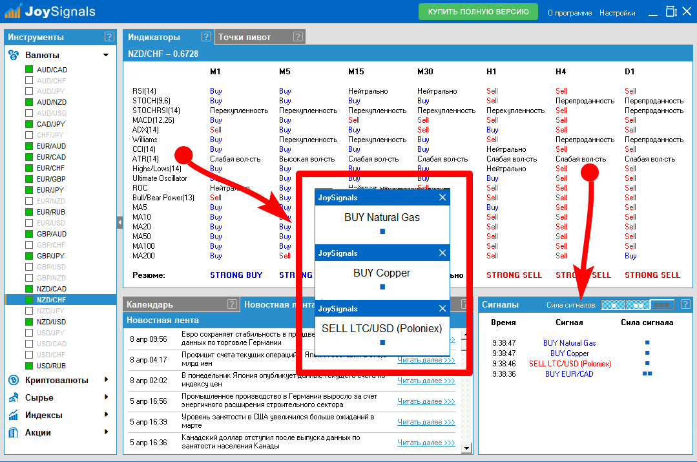Close the SELL LTC/USD popup
697x462 pixels.
pos(442,309)
